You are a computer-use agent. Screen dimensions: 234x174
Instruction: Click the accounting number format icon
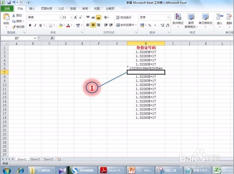(x=142, y=25)
